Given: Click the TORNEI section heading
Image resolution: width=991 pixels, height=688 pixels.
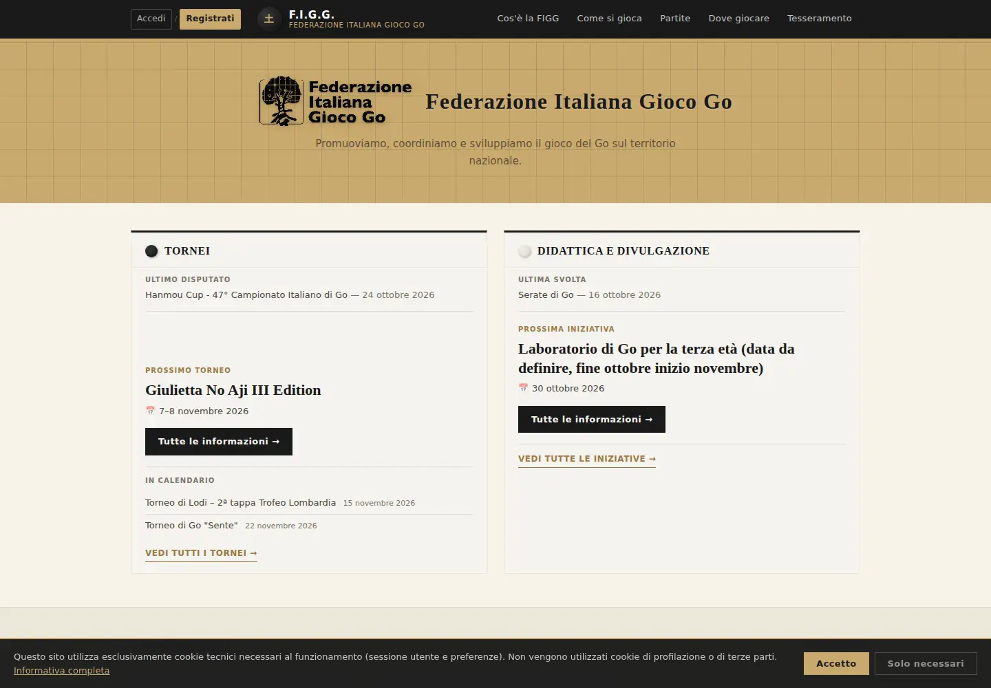Looking at the screenshot, I should [187, 251].
